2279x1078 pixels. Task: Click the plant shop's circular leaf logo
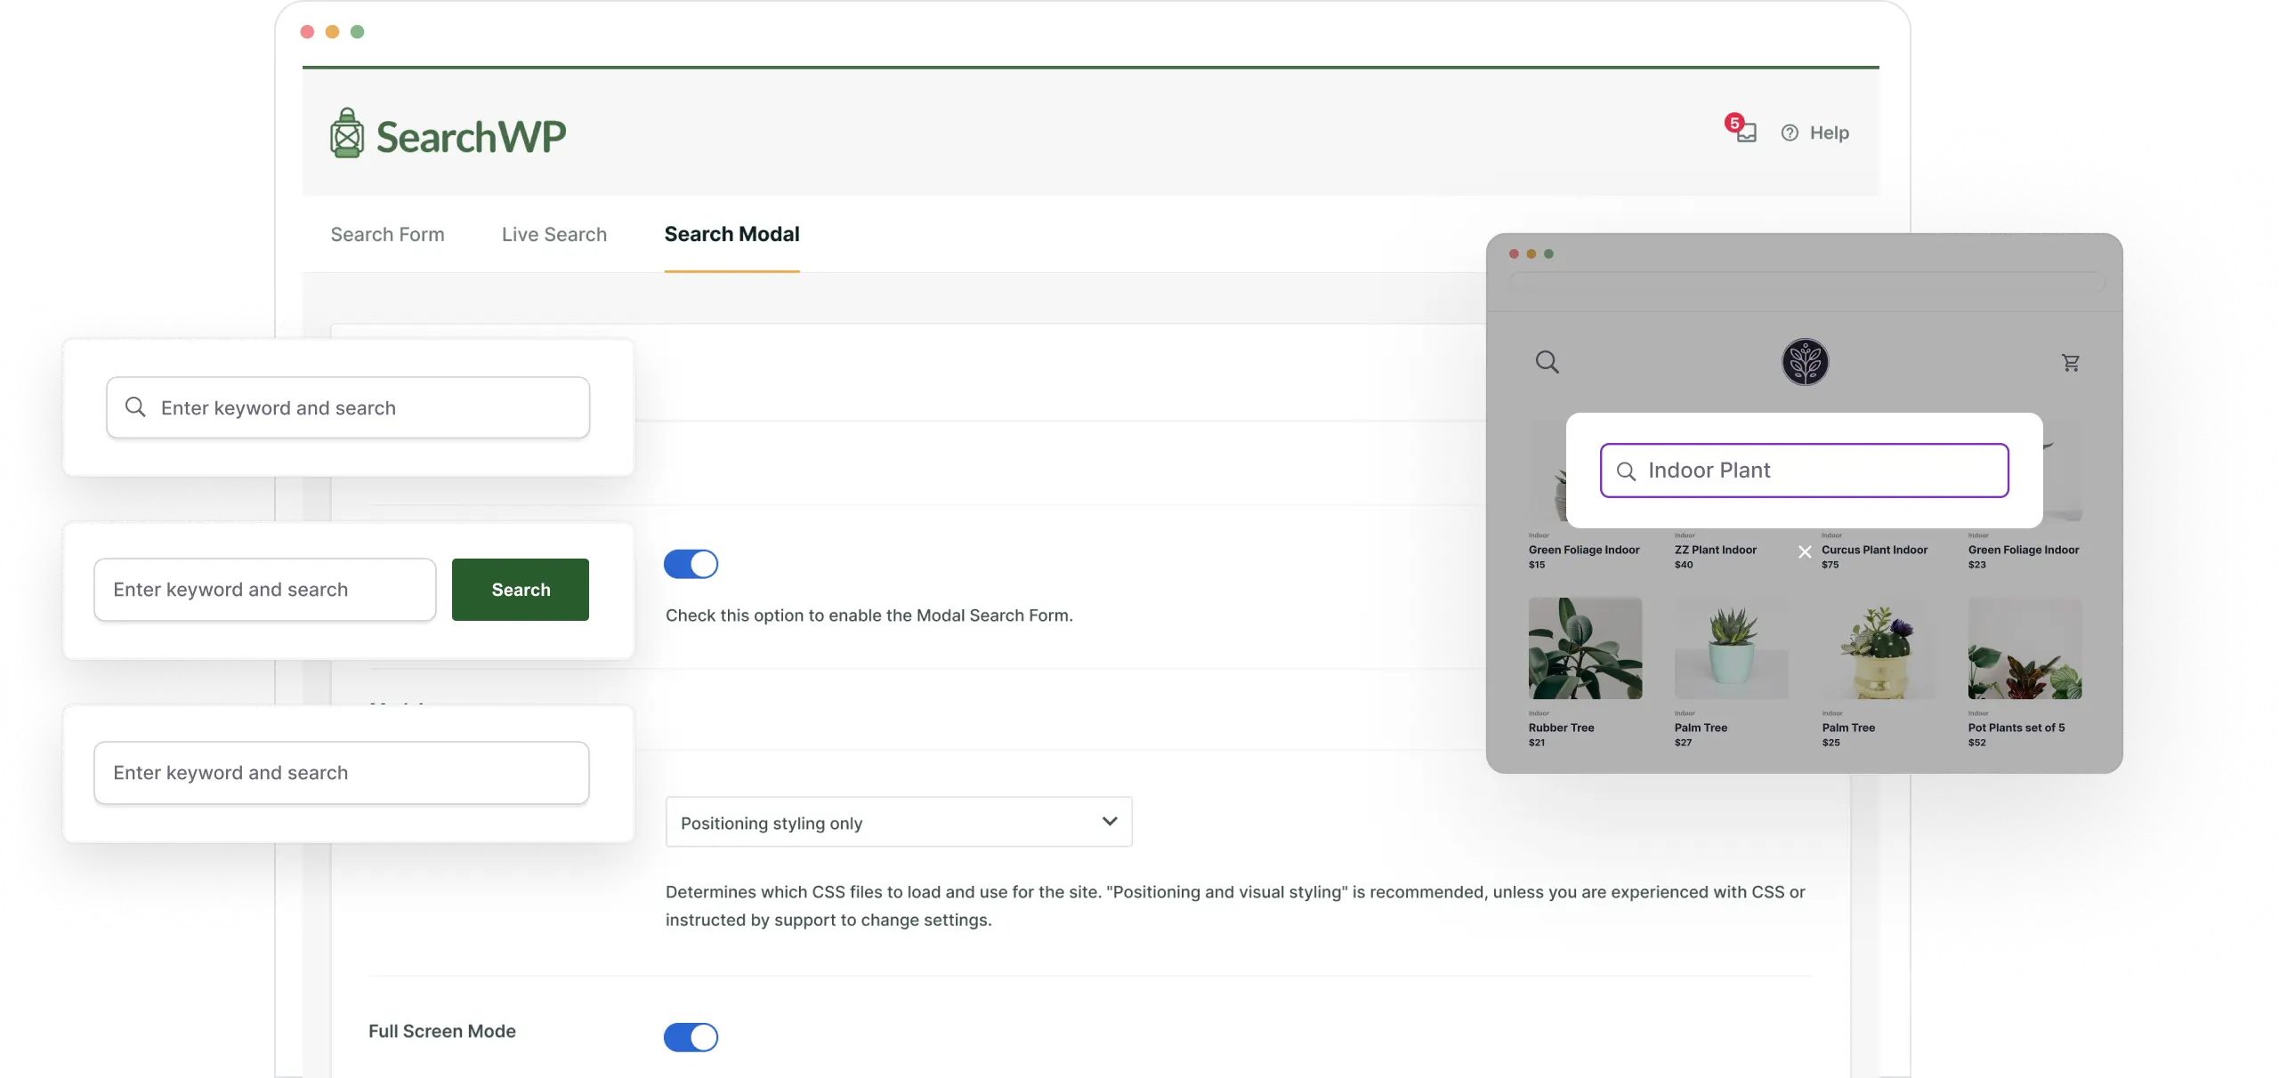click(1807, 362)
